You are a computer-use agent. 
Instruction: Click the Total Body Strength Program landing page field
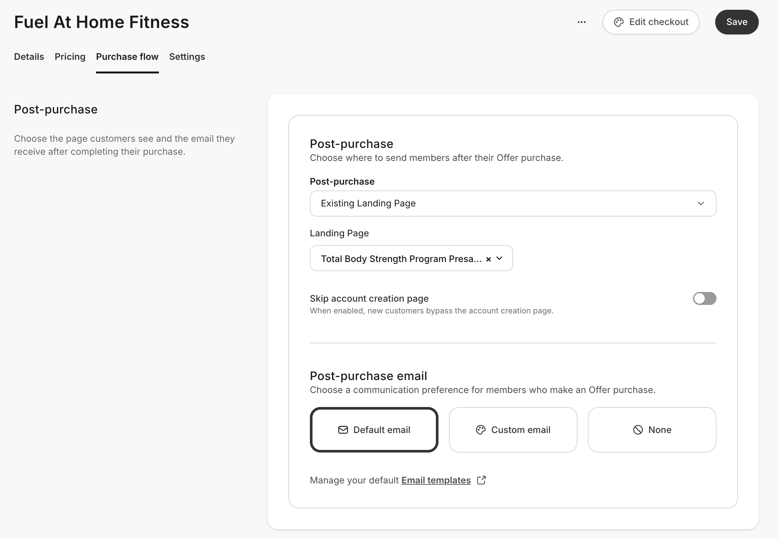[x=411, y=258]
